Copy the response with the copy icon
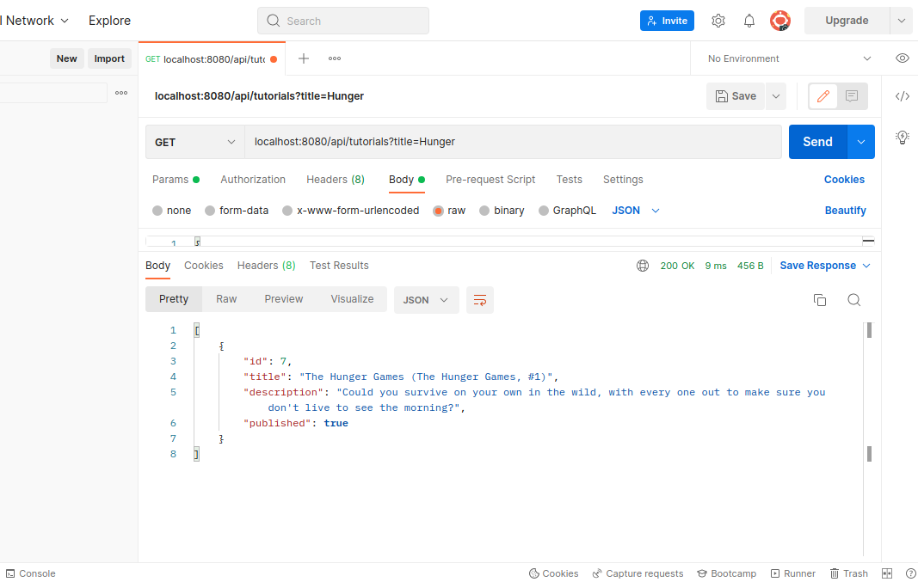 click(820, 300)
